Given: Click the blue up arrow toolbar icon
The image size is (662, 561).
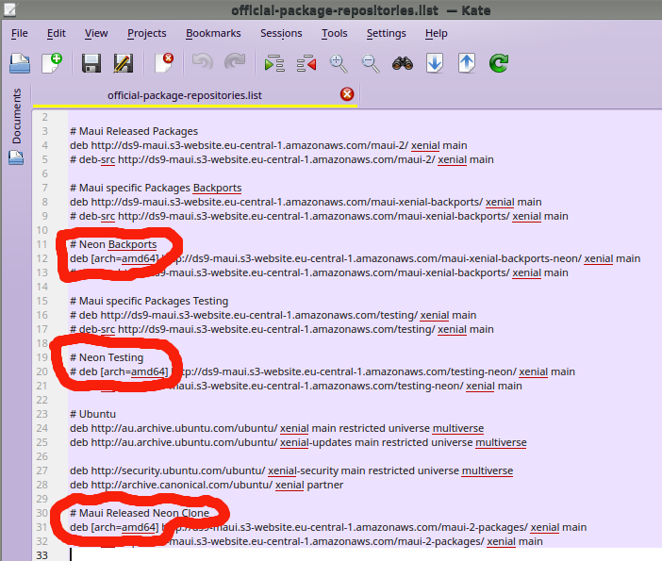Looking at the screenshot, I should [467, 63].
